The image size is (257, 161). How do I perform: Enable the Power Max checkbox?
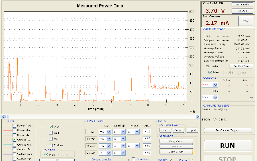[x=14, y=135]
